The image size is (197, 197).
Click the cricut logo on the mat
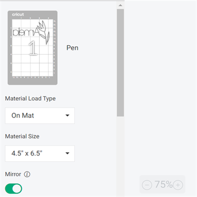point(18,14)
